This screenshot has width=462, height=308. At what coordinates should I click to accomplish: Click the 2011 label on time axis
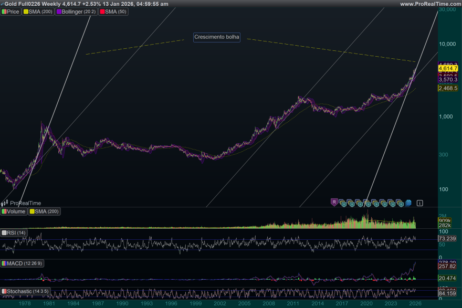292,303
